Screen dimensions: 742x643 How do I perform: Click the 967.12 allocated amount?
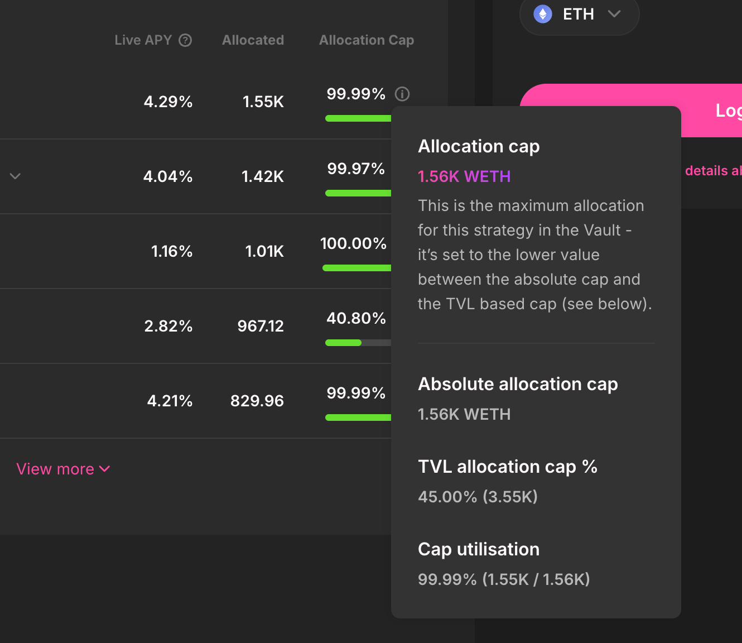click(x=261, y=326)
